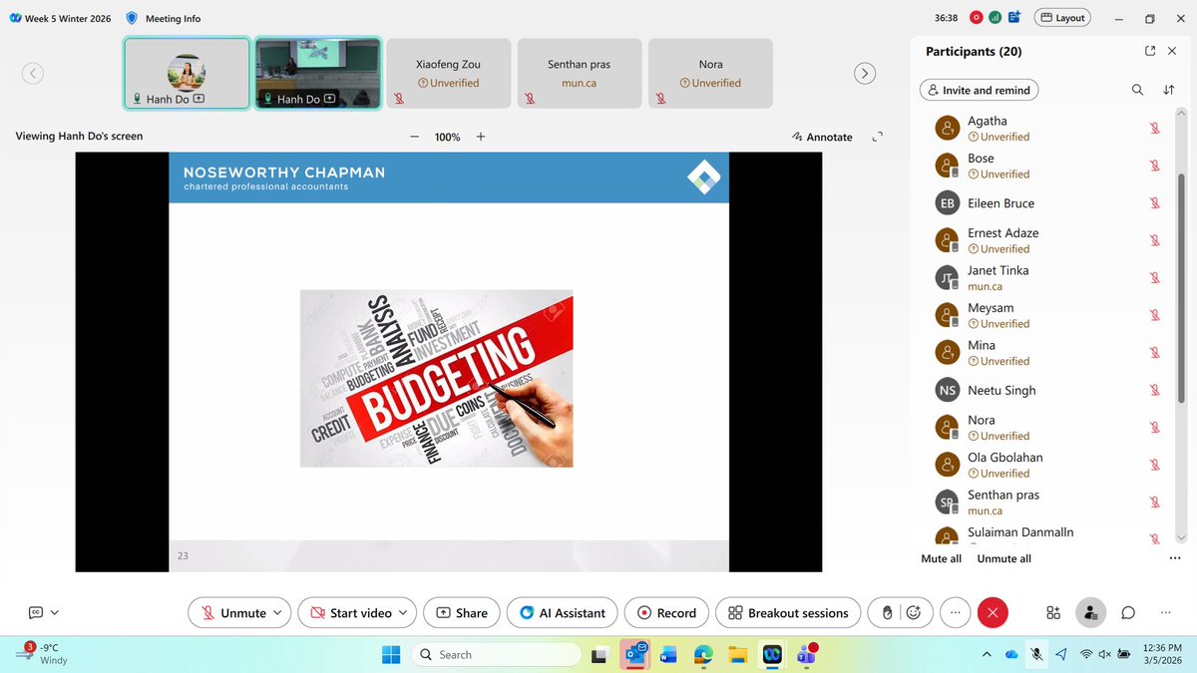Click the red recording indicator icon
This screenshot has height=673, width=1197.
[x=977, y=17]
